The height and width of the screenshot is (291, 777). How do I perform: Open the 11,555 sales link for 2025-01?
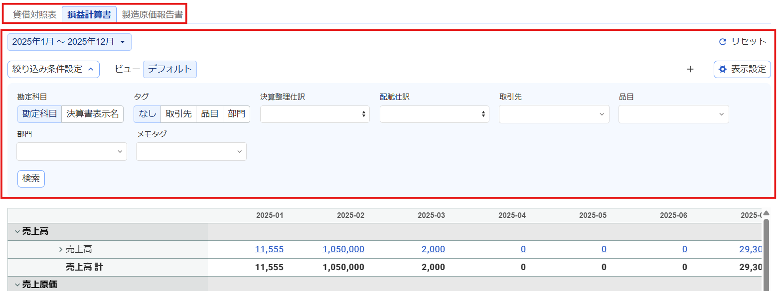pyautogui.click(x=269, y=249)
